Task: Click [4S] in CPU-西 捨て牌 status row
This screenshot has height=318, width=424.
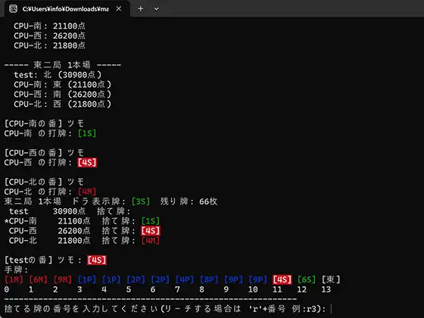Action: tap(151, 231)
